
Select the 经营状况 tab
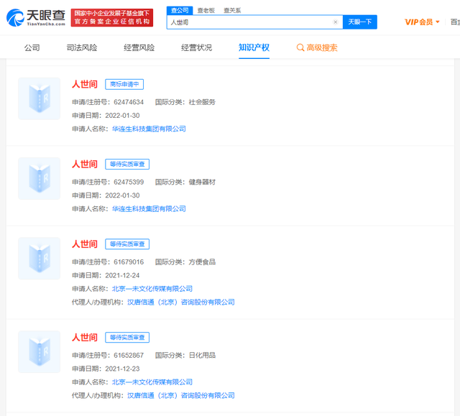[196, 47]
